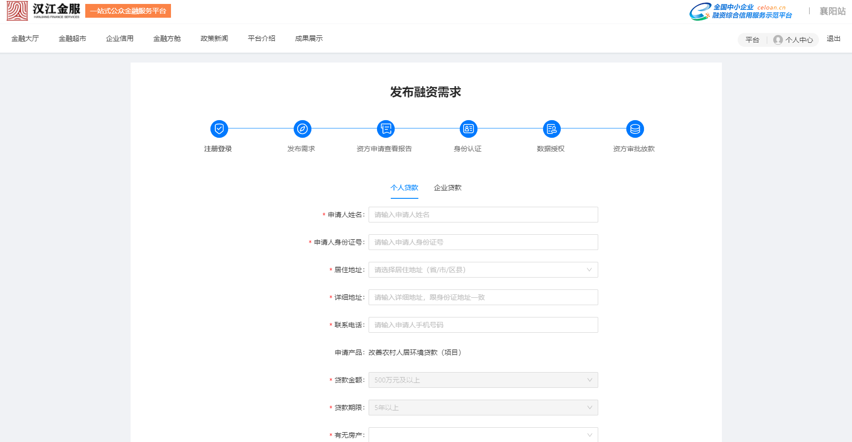Open the 金融超市 menu item
The width and height of the screenshot is (852, 442).
click(x=72, y=38)
